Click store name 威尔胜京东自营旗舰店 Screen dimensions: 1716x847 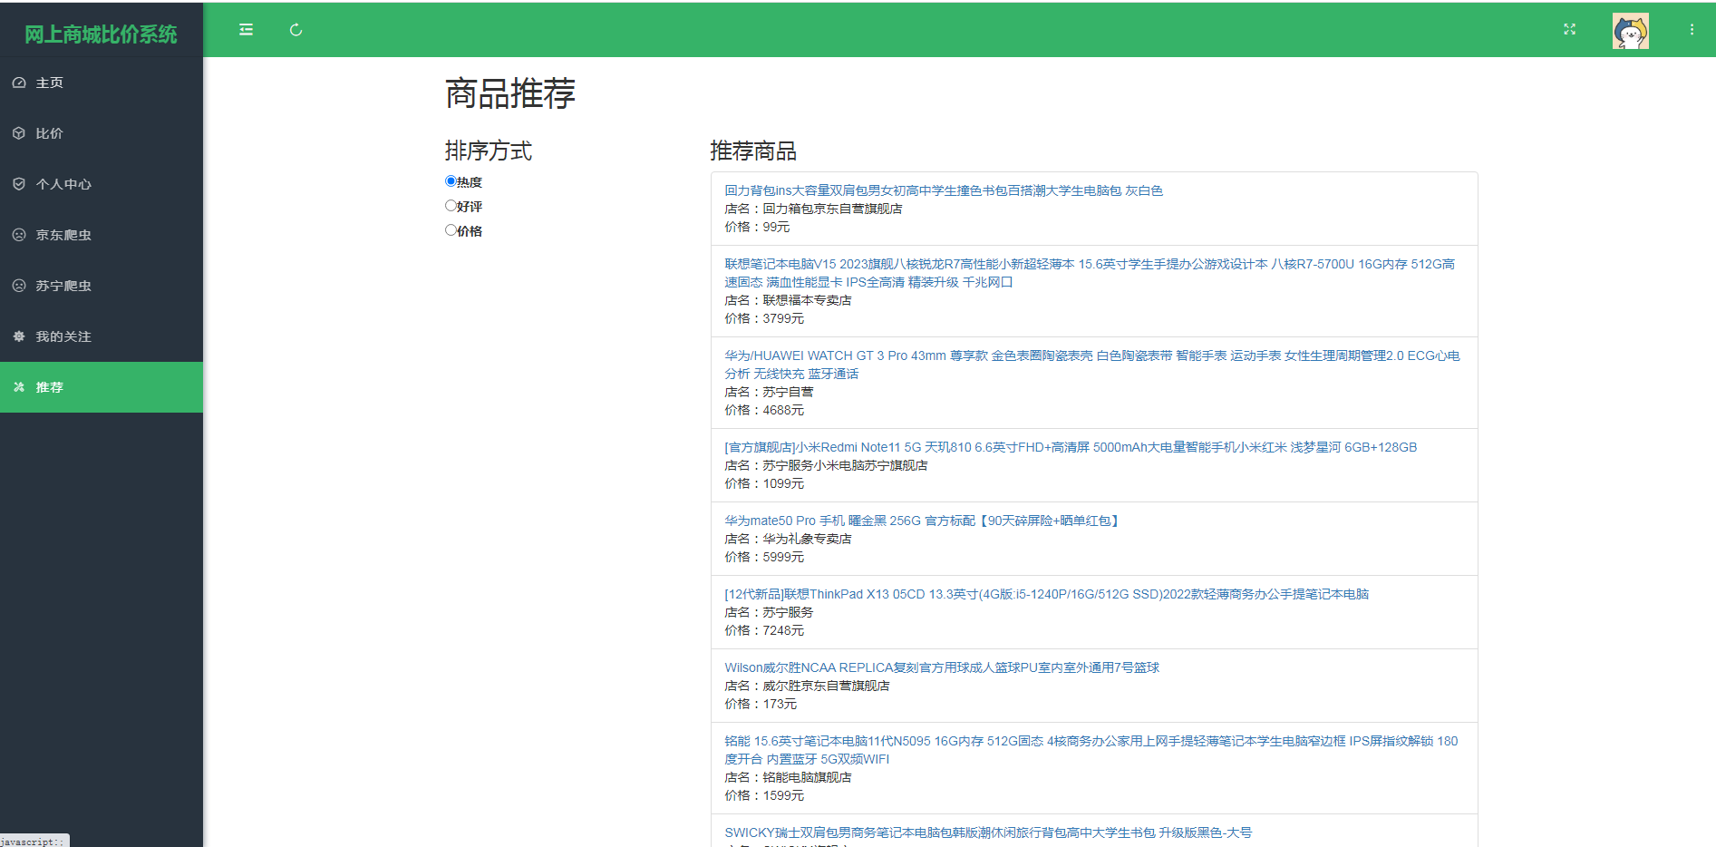pos(826,686)
